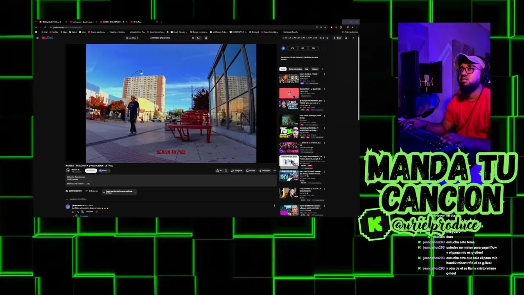Open the Woises channel avatar

pyautogui.click(x=68, y=170)
